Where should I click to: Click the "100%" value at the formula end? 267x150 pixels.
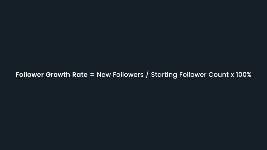(x=244, y=75)
